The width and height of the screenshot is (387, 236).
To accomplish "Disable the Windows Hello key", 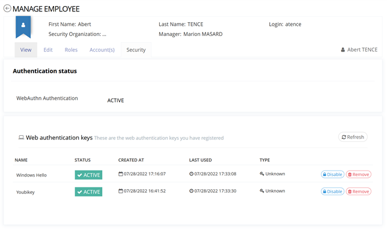I will 332,174.
